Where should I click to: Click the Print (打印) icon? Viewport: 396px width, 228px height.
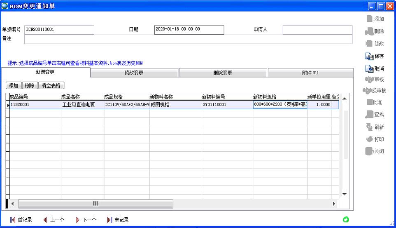pyautogui.click(x=369, y=139)
